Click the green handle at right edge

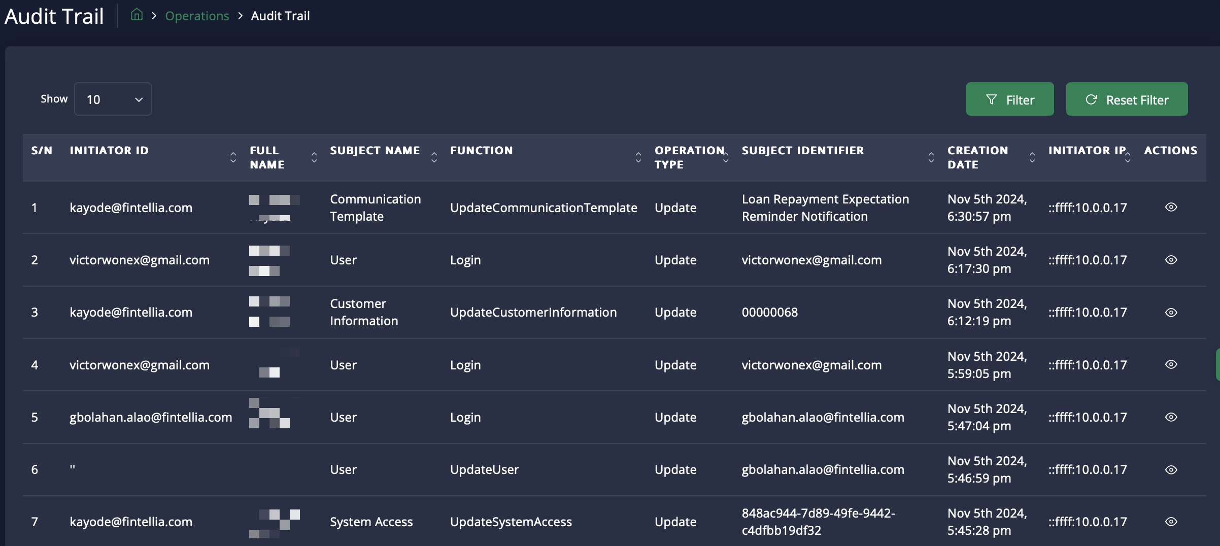tap(1217, 364)
